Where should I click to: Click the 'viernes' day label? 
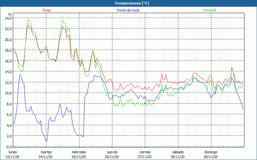tap(145, 152)
